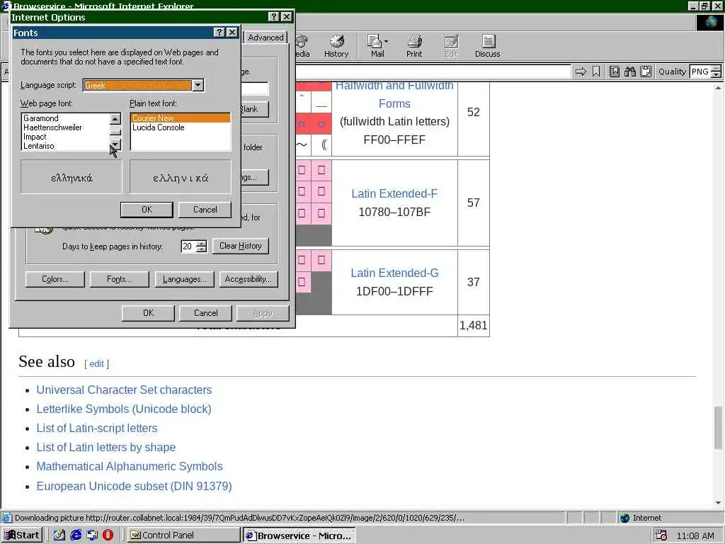Click the notepad quick launch icon
This screenshot has width=725, height=544.
point(59,535)
